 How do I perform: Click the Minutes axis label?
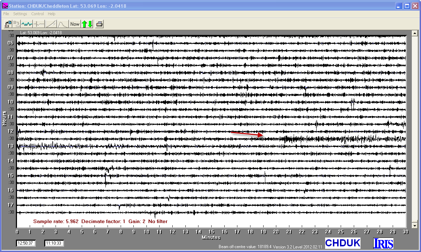[x=211, y=238]
